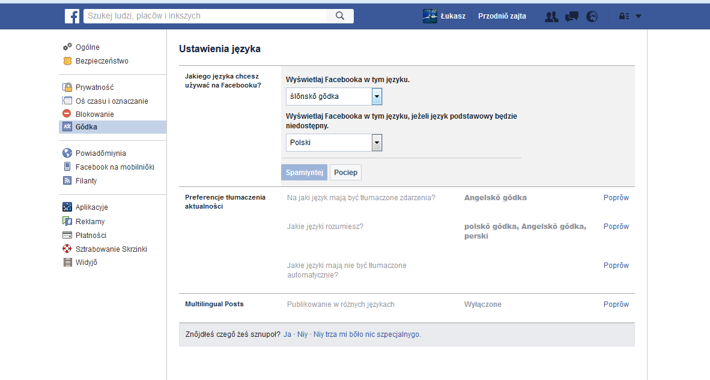Expand the account menu arrow in top bar

pos(639,16)
